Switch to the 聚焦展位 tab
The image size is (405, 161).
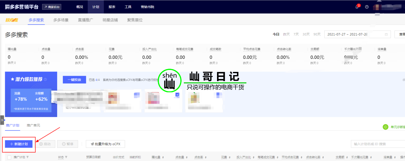pyautogui.click(x=135, y=20)
